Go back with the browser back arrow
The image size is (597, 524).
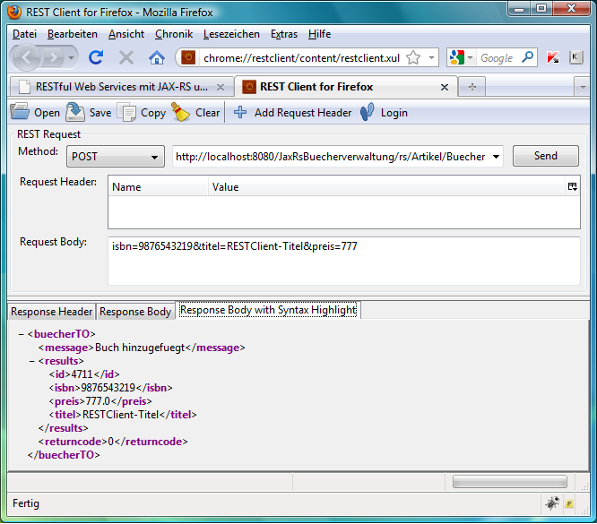tap(26, 58)
